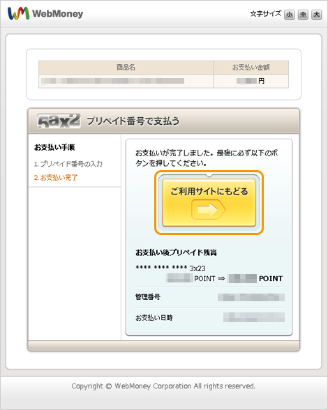Screen dimensions: 328x410
Task: Click the WebMoney colorful logo icon
Action: pyautogui.click(x=18, y=13)
